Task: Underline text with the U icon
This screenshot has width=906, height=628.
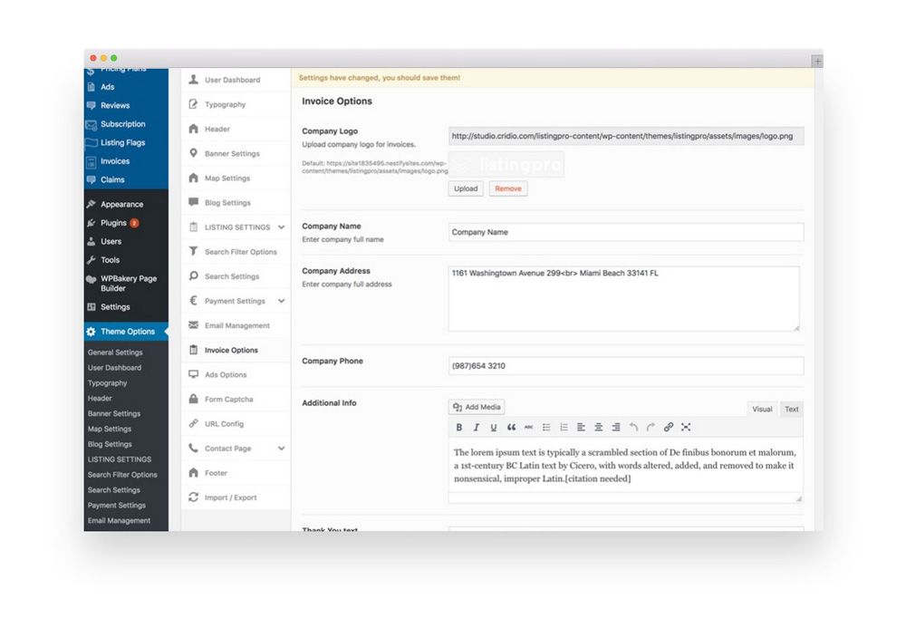Action: 494,428
